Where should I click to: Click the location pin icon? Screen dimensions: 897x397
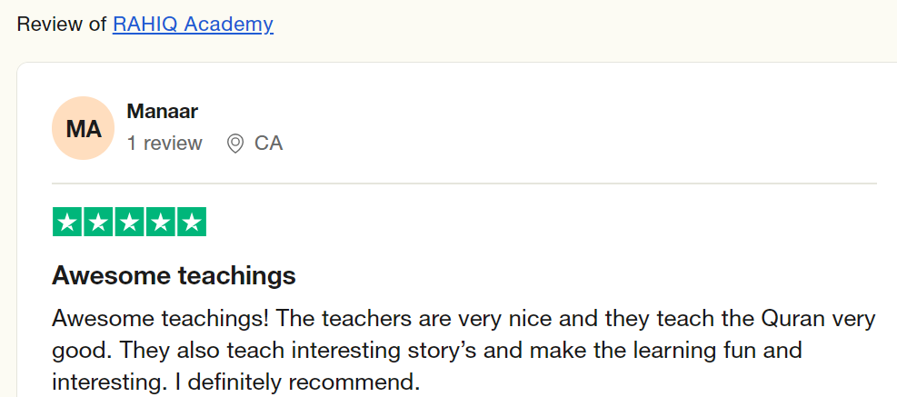235,144
